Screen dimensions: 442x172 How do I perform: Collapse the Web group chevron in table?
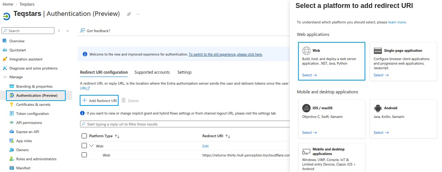(91, 146)
